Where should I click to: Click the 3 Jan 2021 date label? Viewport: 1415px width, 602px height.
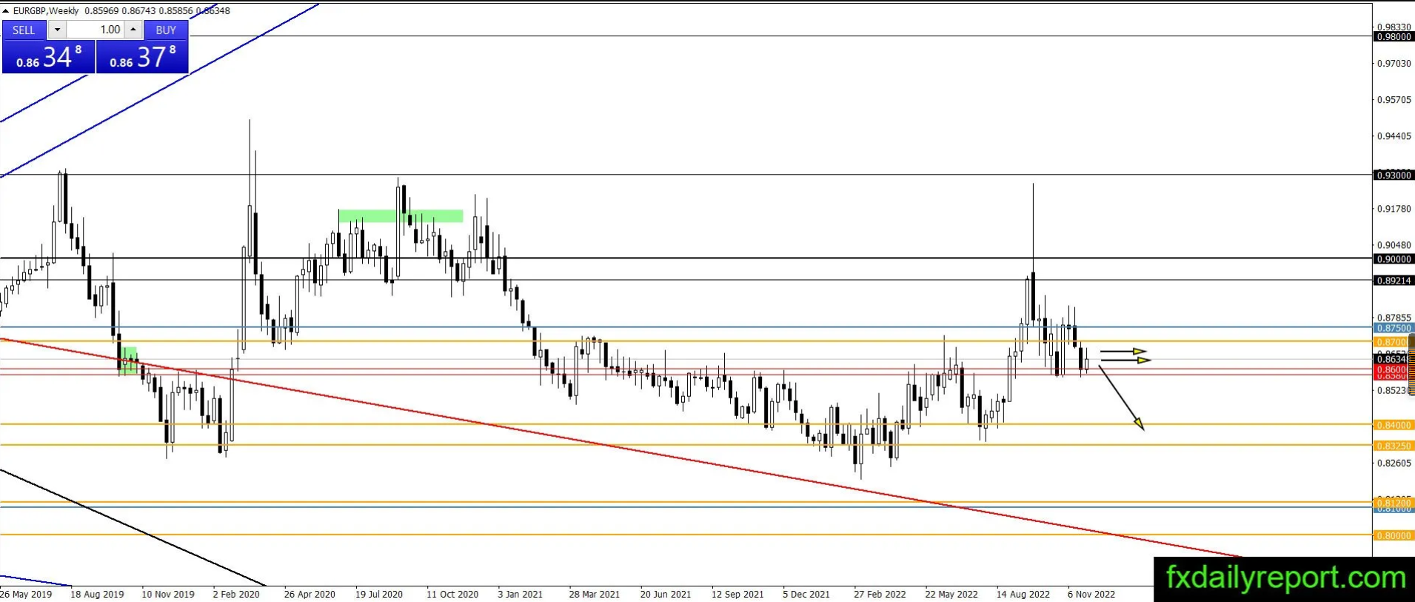coord(521,594)
